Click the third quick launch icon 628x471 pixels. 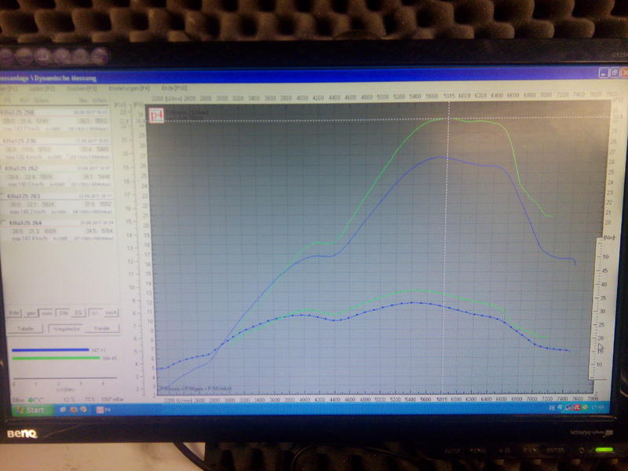[83, 410]
